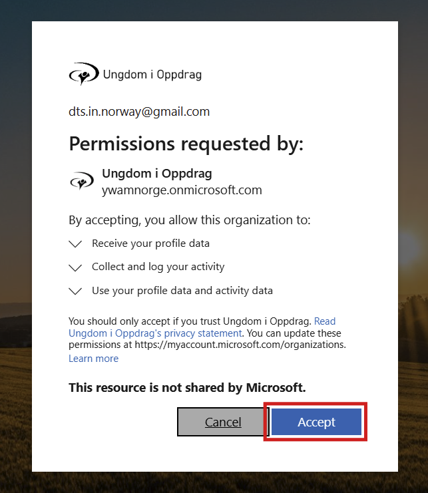
Task: Expand the Collect and log your activity chevron
Action: pyautogui.click(x=75, y=267)
